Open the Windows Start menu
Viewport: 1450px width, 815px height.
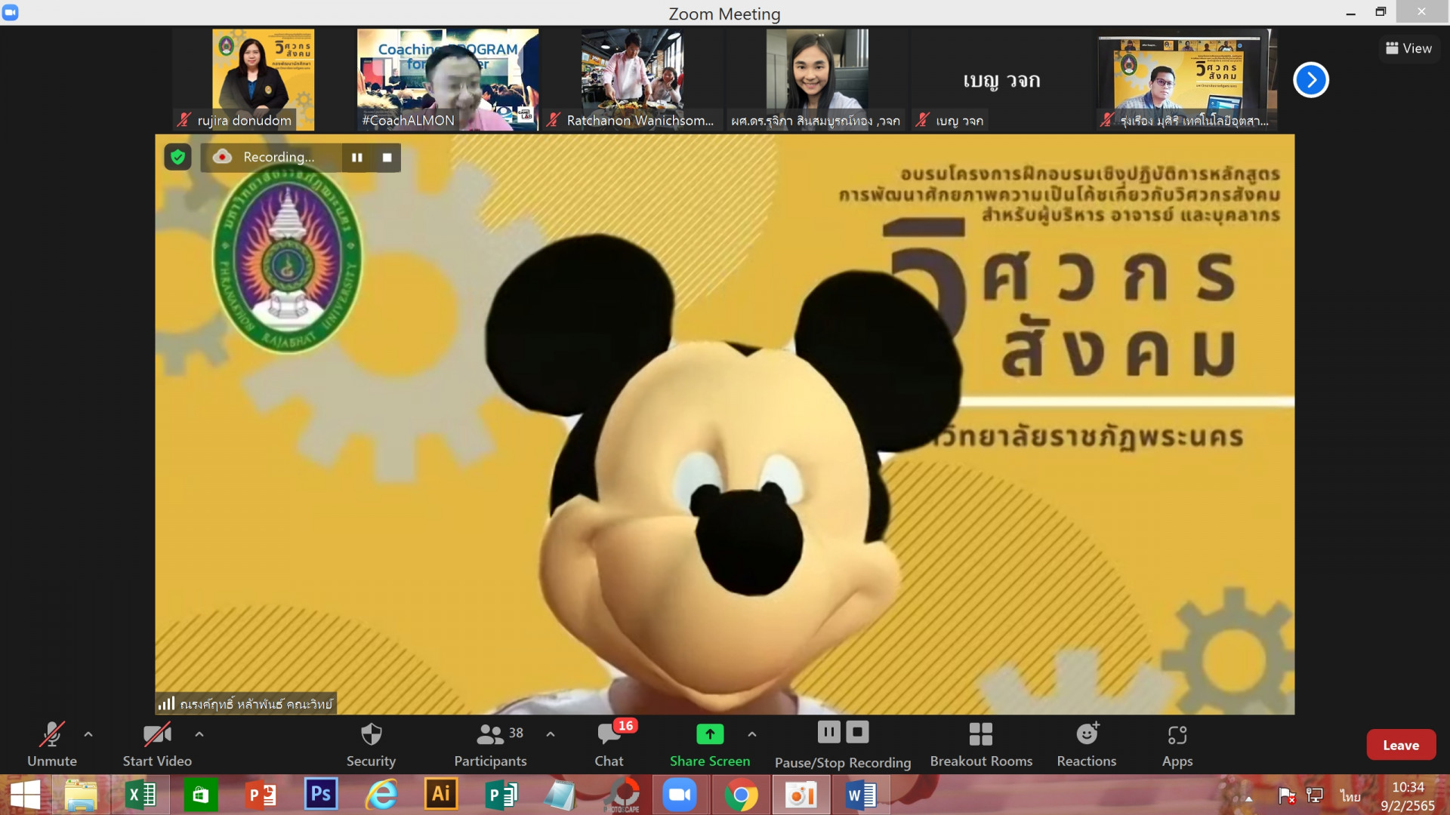(25, 795)
